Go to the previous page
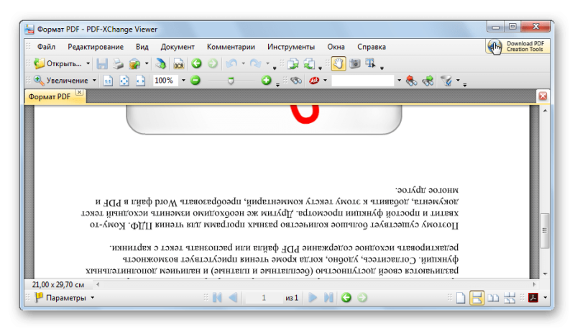Viewport: 575px width, 331px height. [x=233, y=298]
